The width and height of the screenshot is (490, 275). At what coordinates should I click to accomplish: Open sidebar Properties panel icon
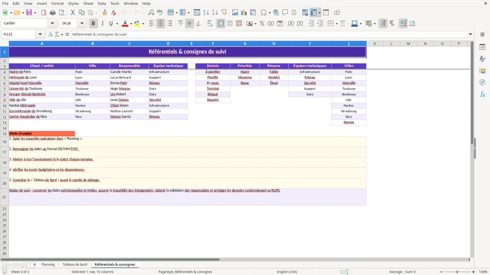(x=482, y=47)
